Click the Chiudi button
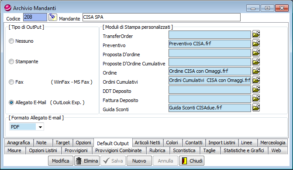Viewport: 293px width, 170px height. pyautogui.click(x=192, y=161)
